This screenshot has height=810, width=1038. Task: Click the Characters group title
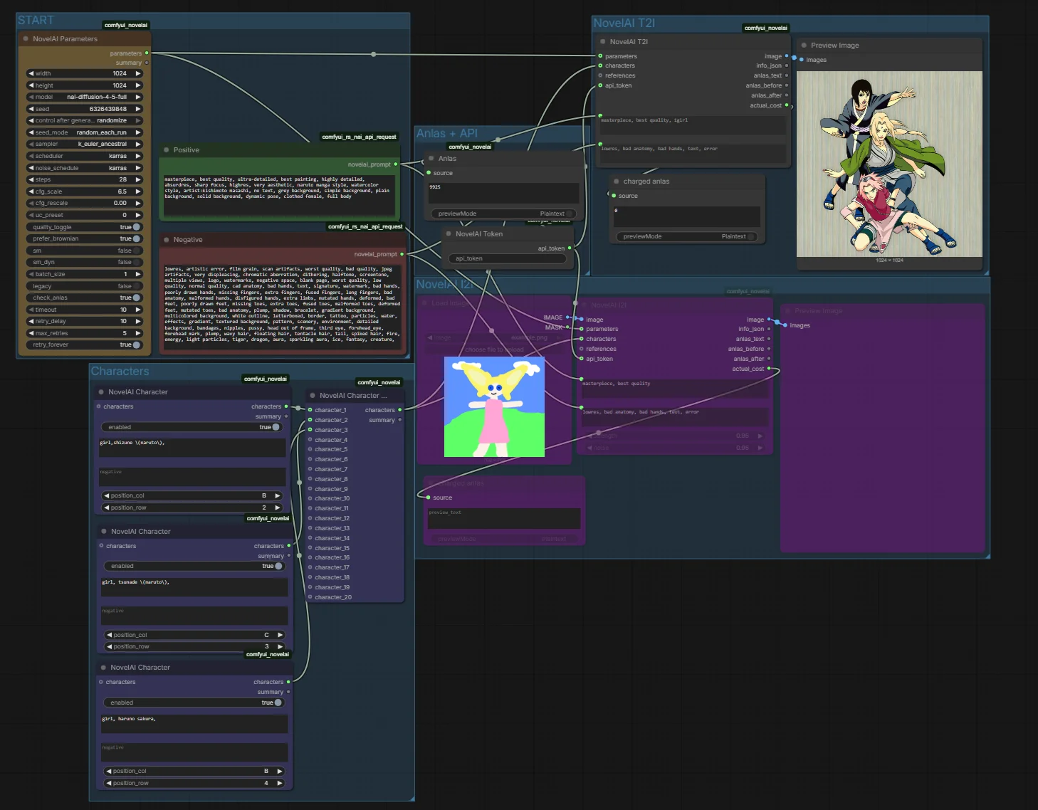coord(120,371)
